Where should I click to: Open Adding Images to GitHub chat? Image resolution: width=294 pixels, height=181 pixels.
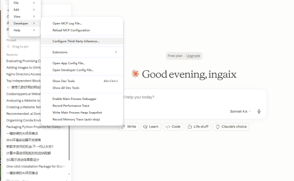click(x=23, y=68)
